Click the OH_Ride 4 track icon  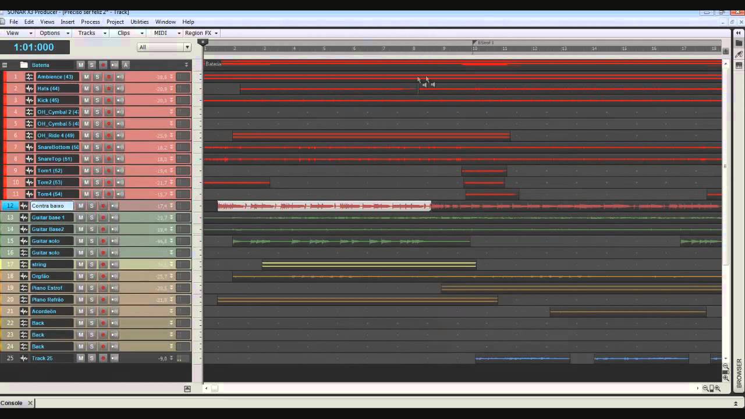click(x=30, y=136)
